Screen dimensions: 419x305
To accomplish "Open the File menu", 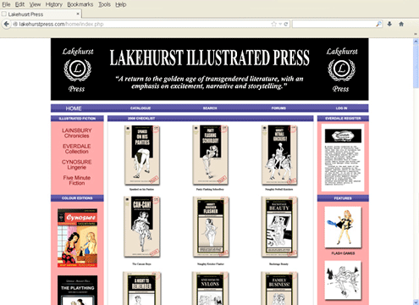I will 6,4.
